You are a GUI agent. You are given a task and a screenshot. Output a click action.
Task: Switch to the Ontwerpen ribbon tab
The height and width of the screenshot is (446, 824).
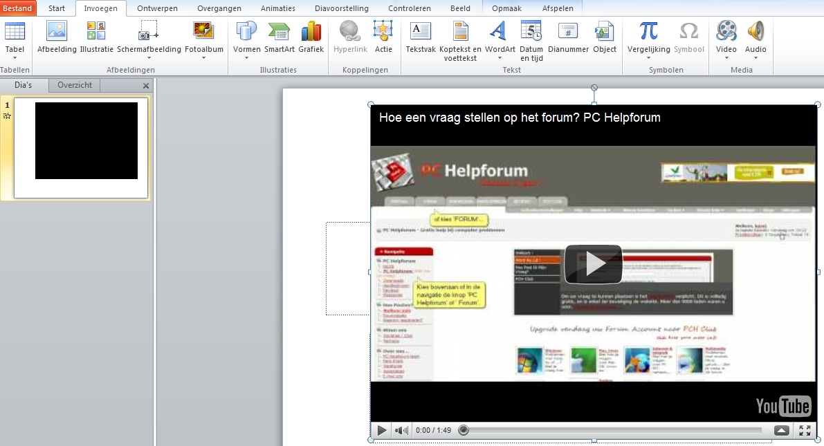tap(157, 8)
